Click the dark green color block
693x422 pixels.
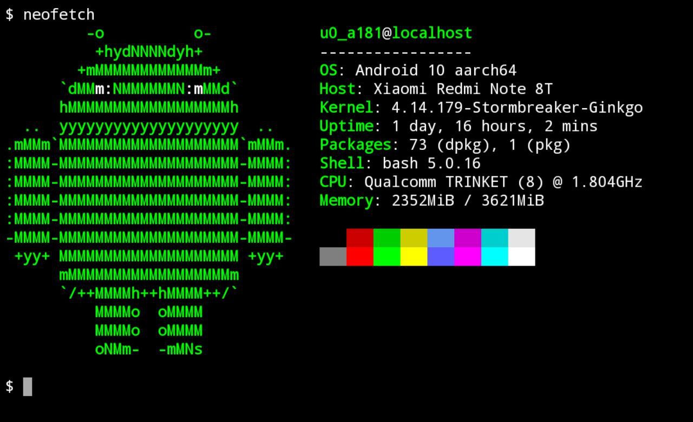tap(387, 238)
